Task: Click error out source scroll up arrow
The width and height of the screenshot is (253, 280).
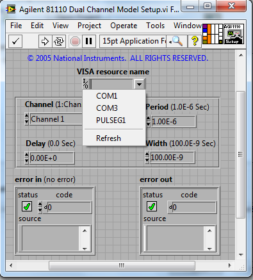Action: tap(209, 231)
